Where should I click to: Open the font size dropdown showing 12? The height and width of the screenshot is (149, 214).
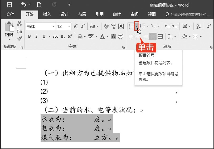(69, 26)
